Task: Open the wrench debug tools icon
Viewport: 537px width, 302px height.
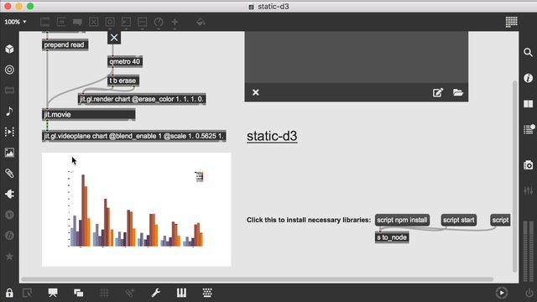Action: (x=155, y=293)
